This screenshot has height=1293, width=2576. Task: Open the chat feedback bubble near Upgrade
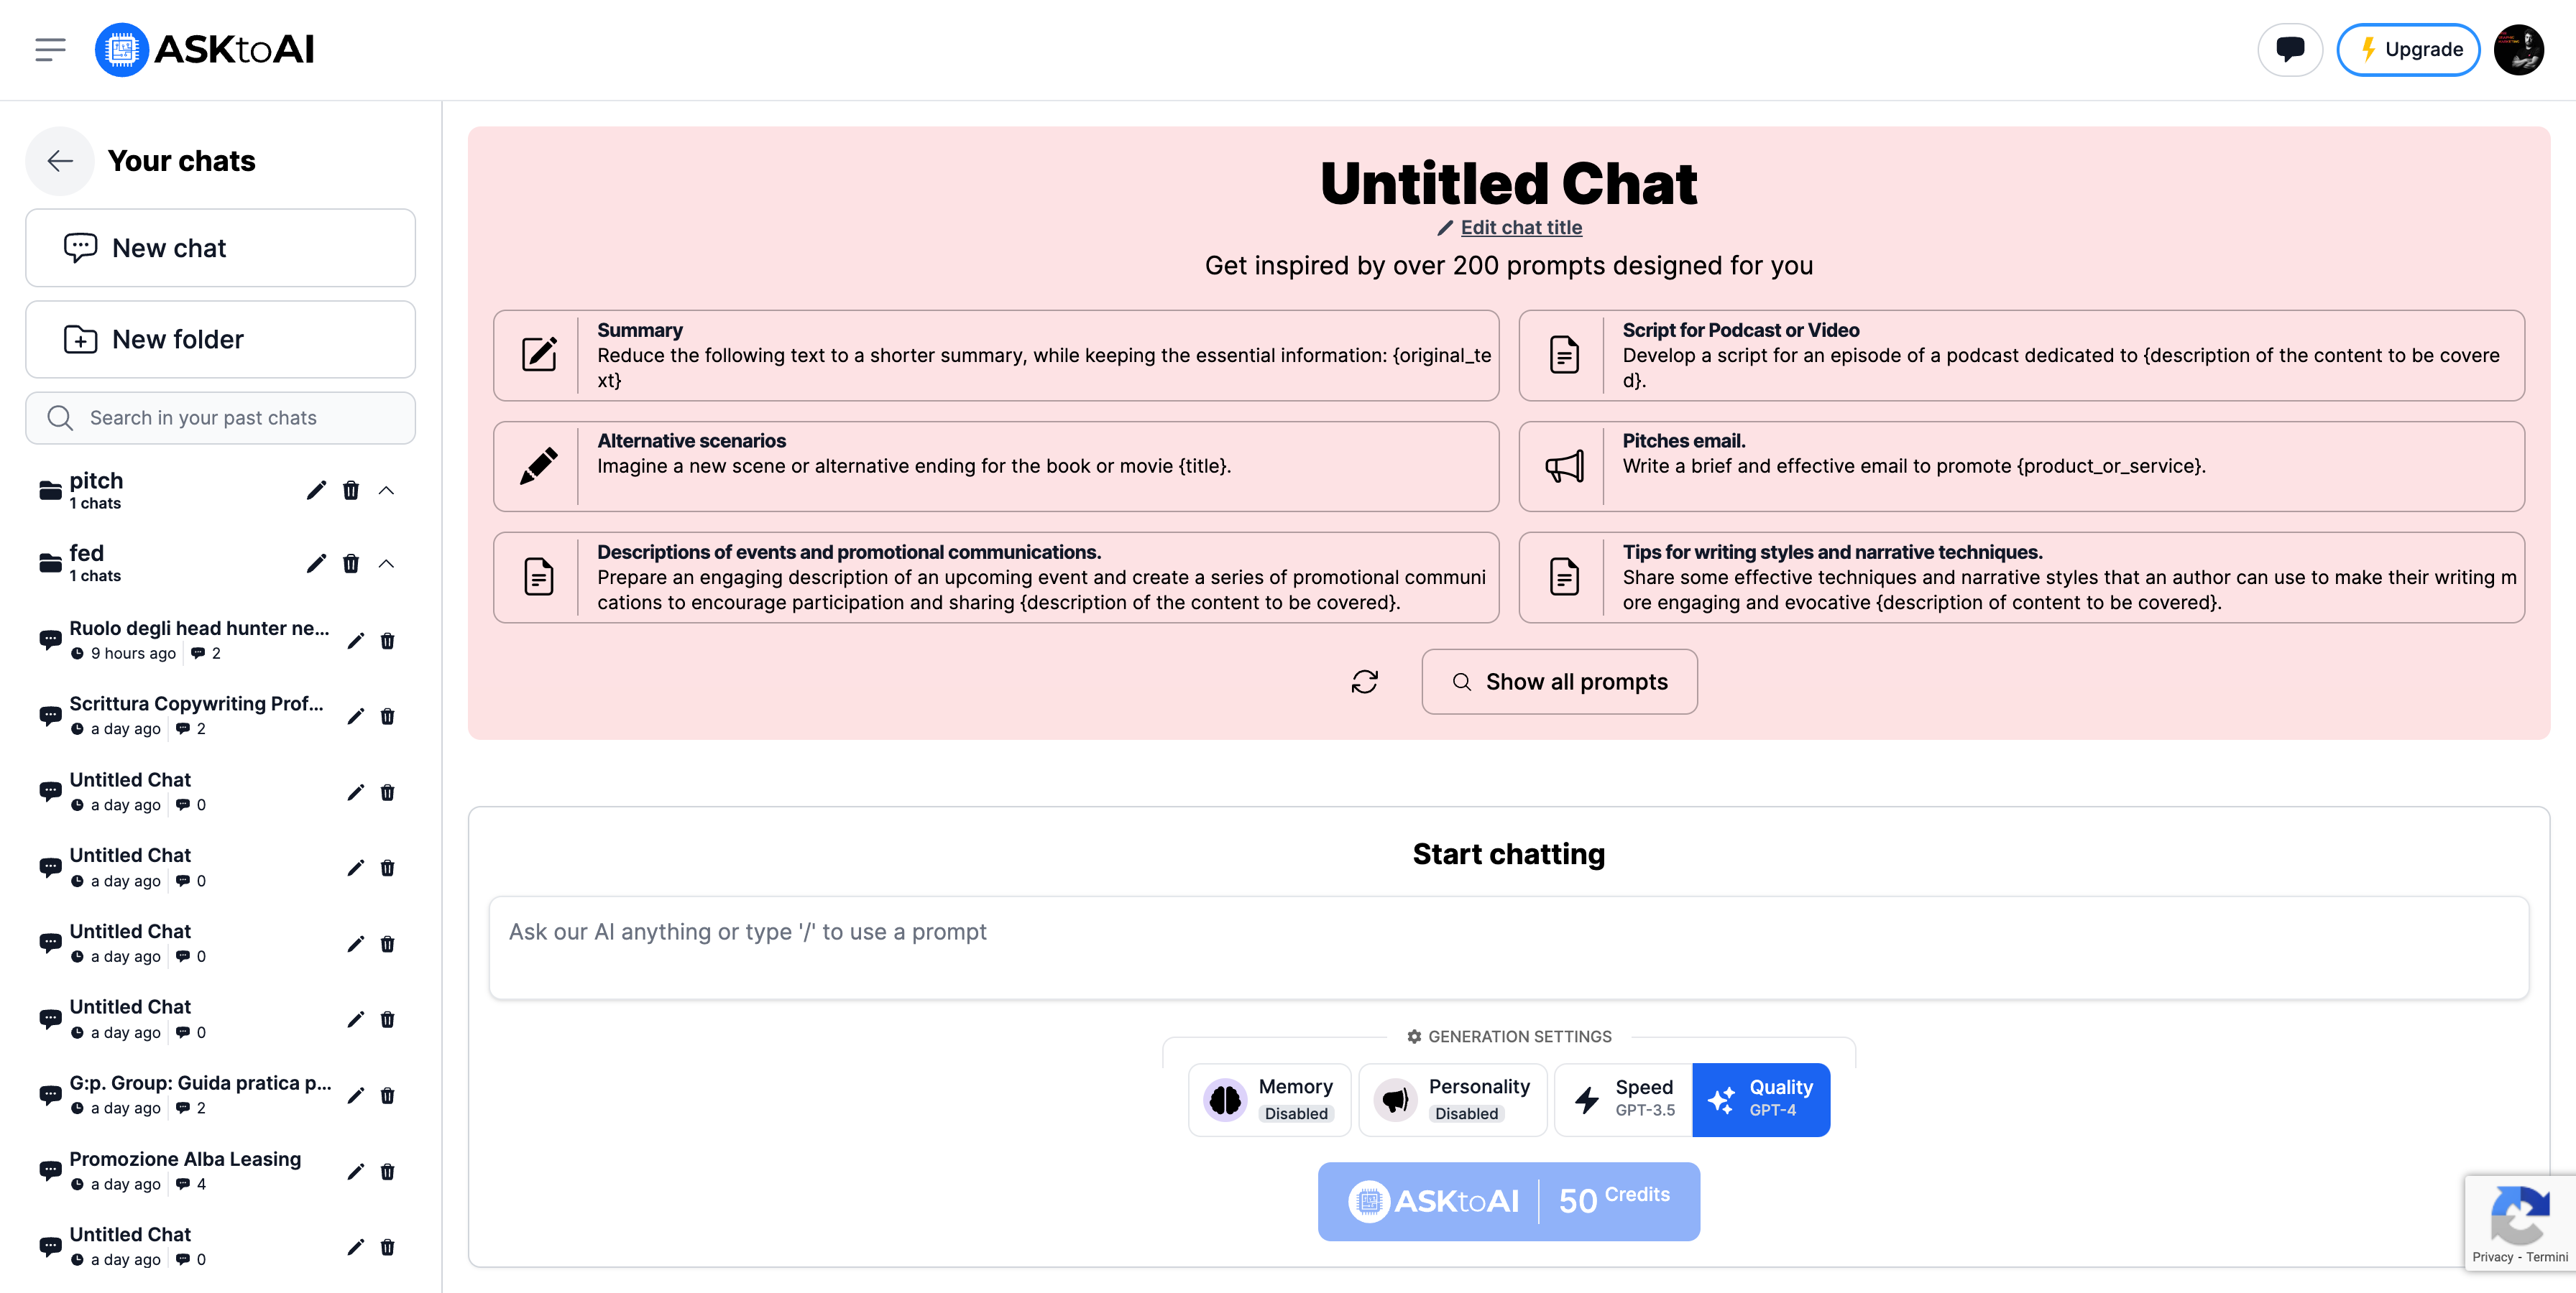coord(2290,49)
